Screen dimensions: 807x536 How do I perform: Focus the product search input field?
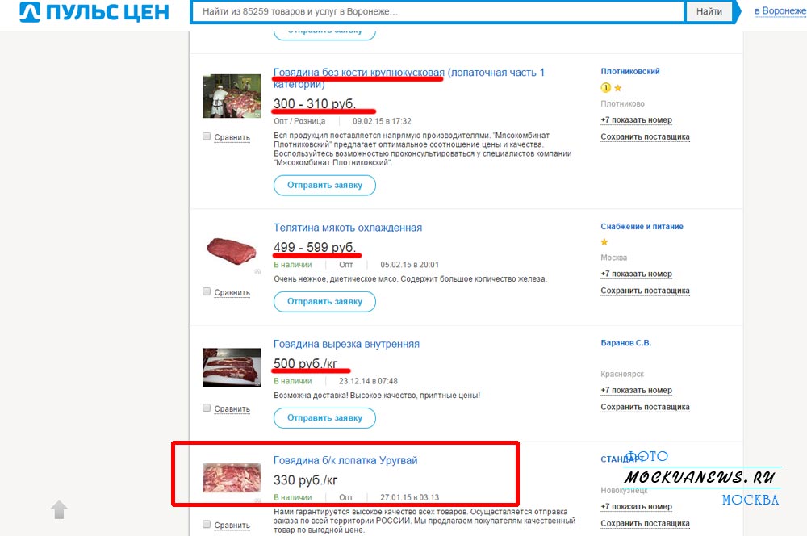pyautogui.click(x=437, y=11)
